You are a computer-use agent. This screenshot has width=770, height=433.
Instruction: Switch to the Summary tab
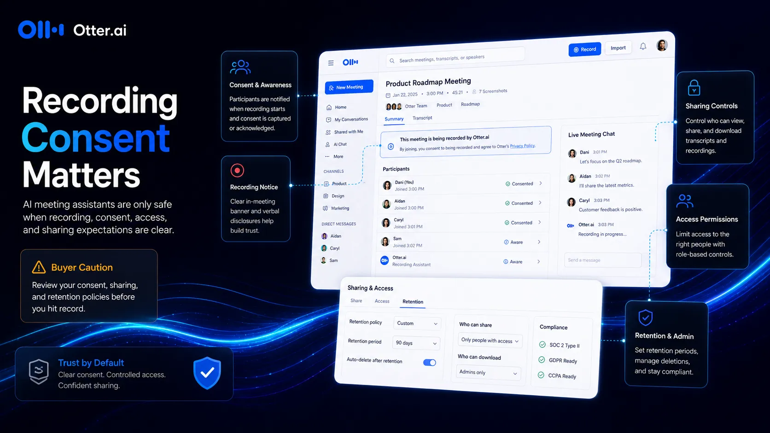click(x=394, y=119)
